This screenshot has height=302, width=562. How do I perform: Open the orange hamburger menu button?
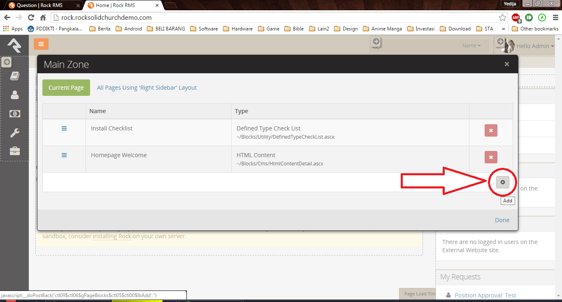click(41, 44)
